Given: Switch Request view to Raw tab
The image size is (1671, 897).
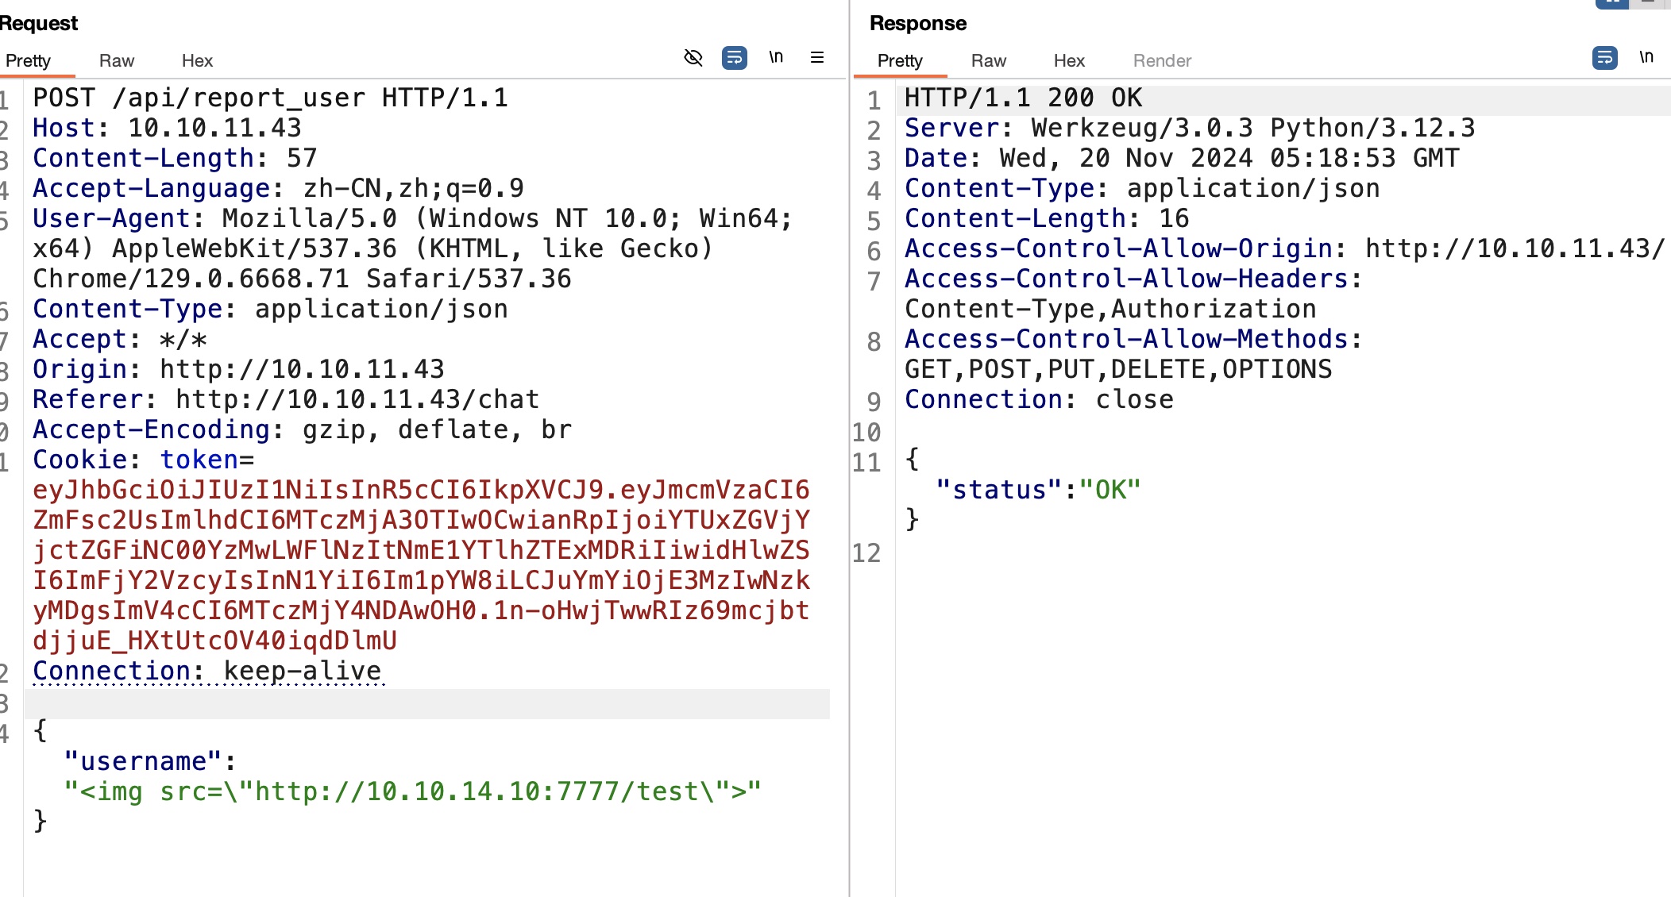Looking at the screenshot, I should pos(117,61).
